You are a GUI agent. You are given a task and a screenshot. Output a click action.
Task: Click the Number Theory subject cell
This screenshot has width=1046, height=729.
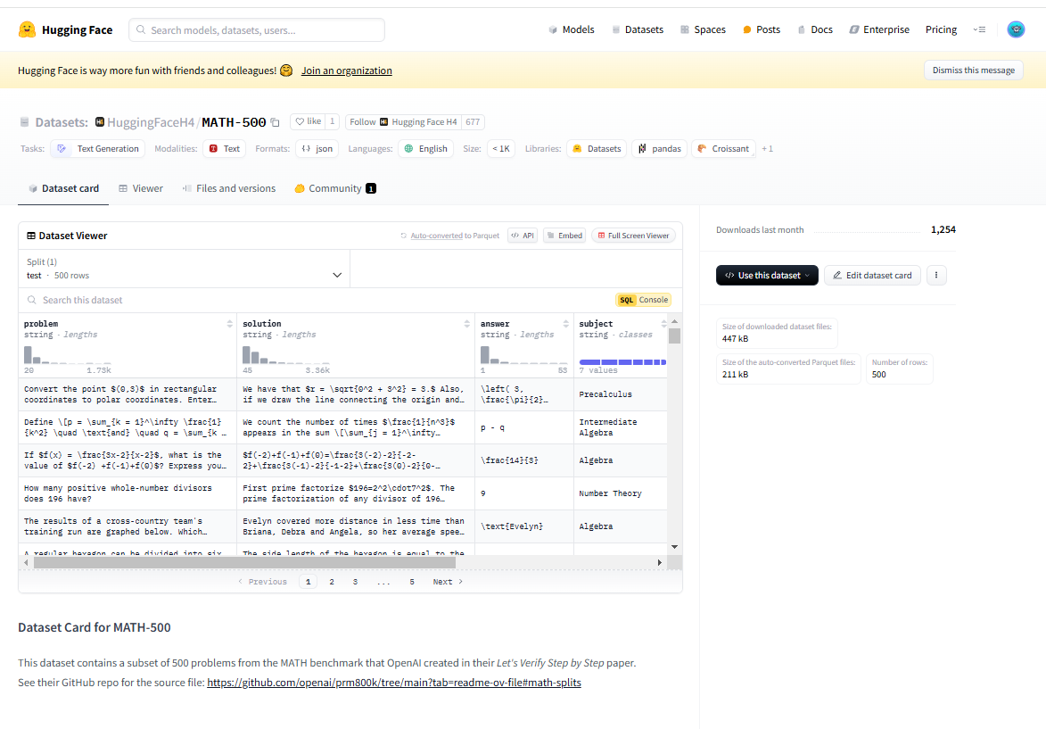coord(621,493)
